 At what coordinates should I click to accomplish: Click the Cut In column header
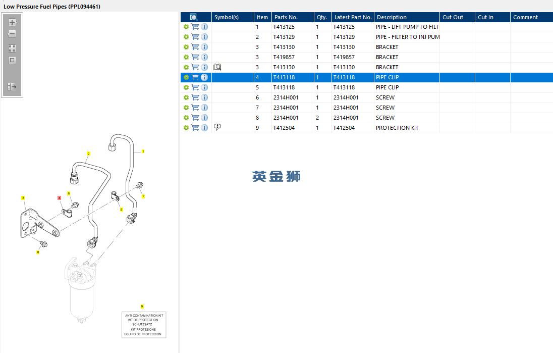(492, 17)
